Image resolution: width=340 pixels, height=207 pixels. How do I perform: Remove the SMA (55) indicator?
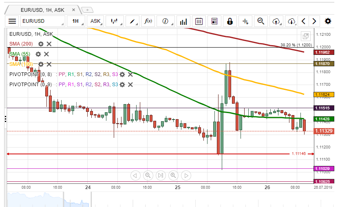(x=46, y=54)
